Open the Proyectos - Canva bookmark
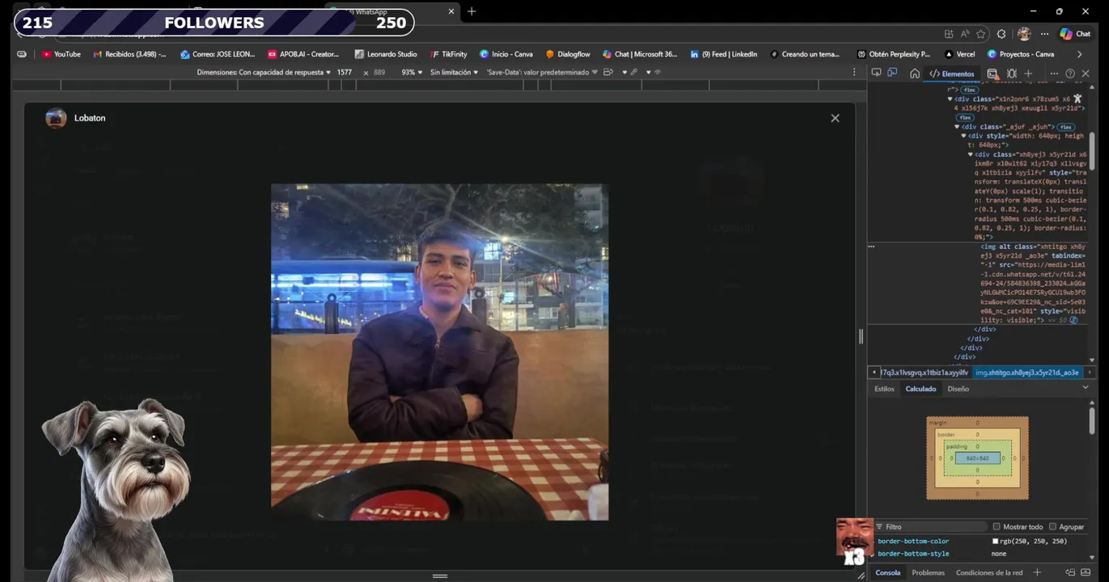Image resolution: width=1109 pixels, height=582 pixels. click(1021, 54)
